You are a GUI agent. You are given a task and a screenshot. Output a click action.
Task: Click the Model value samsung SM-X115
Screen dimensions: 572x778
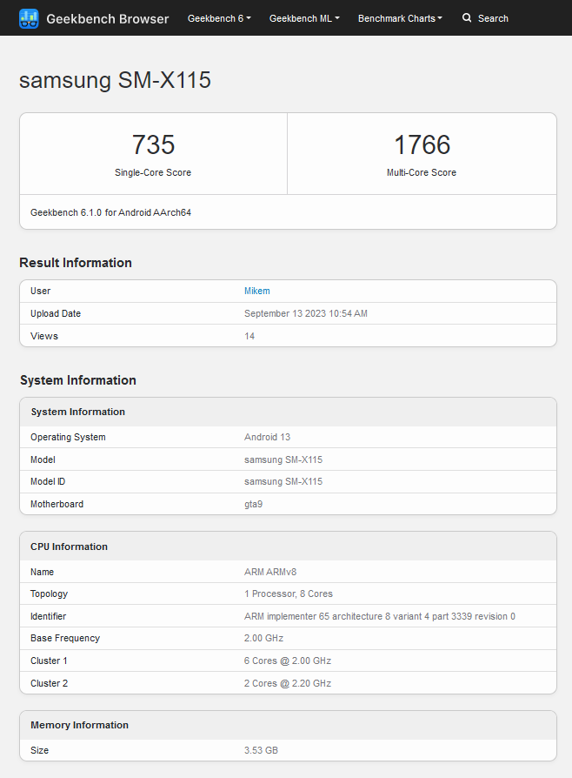click(283, 459)
